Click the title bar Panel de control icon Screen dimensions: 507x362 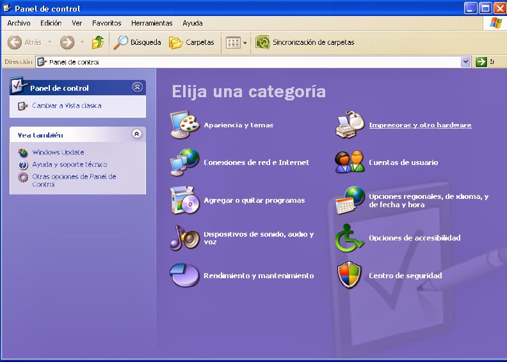point(7,8)
